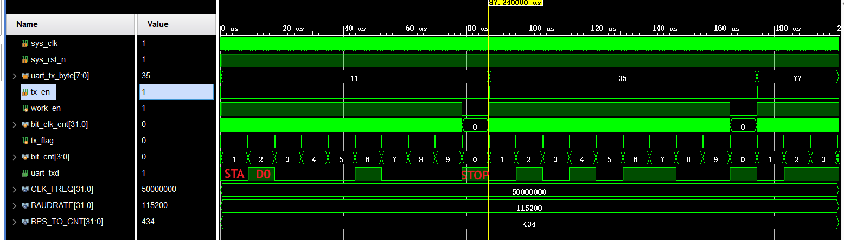
Task: Select the tx_en signal row
Action: tap(40, 92)
